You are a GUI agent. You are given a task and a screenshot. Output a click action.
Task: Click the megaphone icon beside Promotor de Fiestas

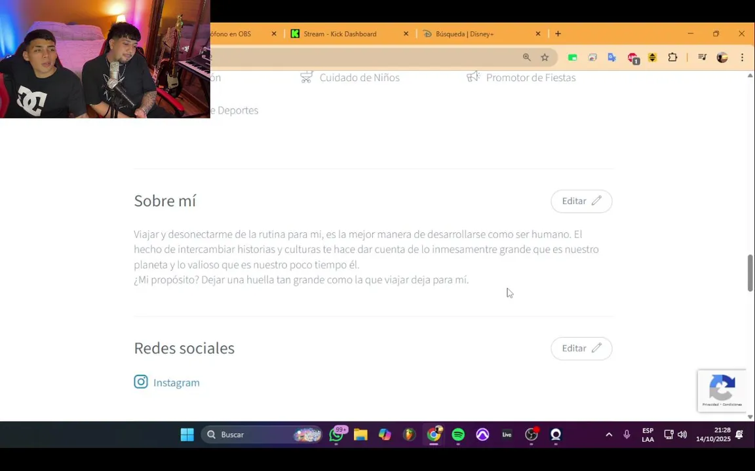coord(473,77)
